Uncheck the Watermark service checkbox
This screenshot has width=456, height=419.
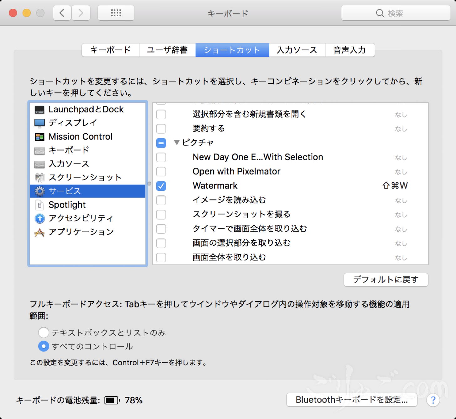161,186
